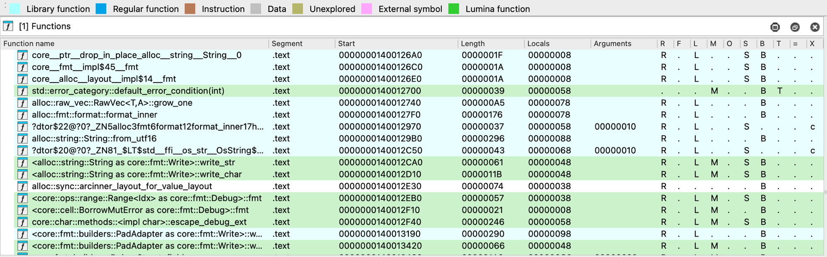Click function icon for Range<Idx> Debug fmt row
827x257 pixels.
pyautogui.click(x=22, y=199)
